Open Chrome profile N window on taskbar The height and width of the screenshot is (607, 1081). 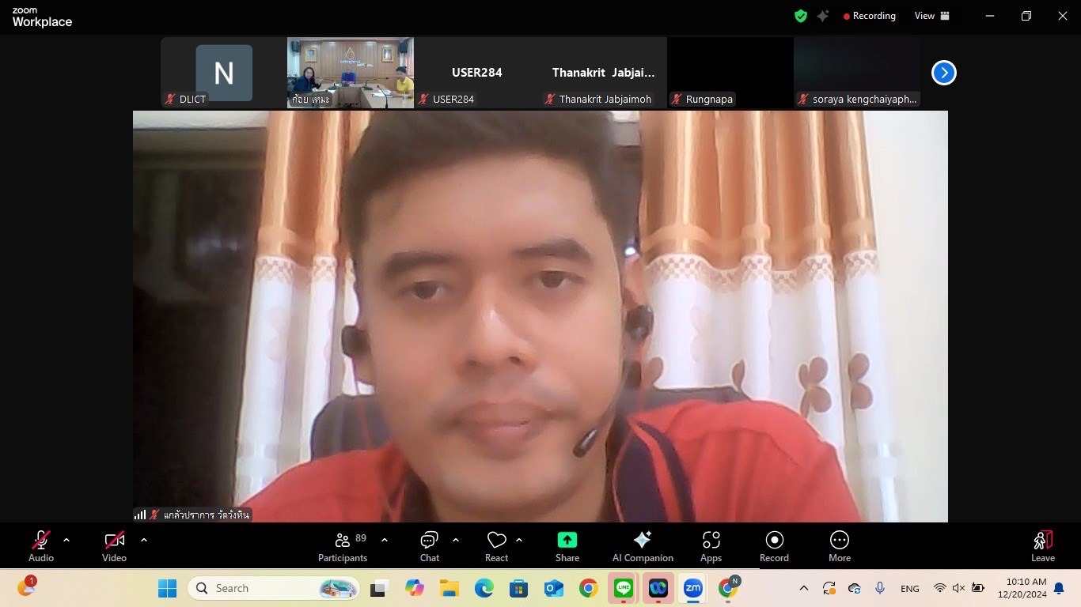click(728, 588)
